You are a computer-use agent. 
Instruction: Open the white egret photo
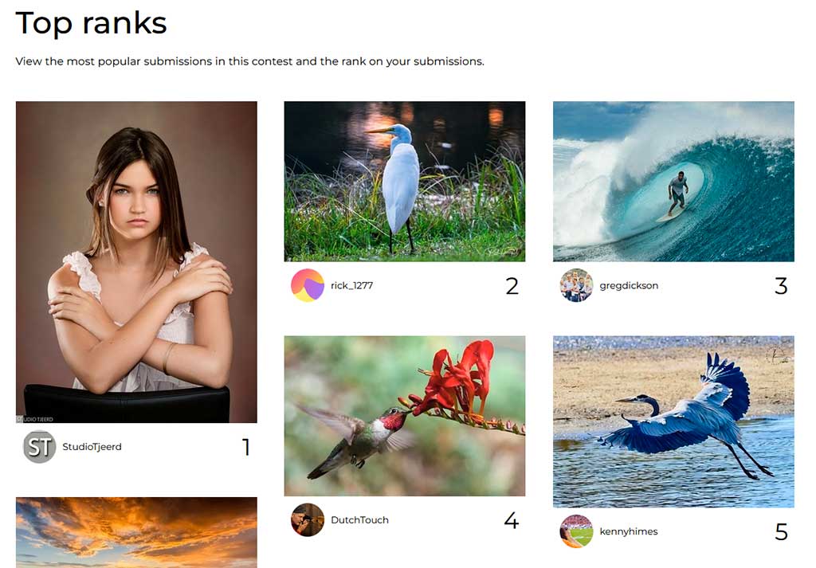pyautogui.click(x=405, y=182)
